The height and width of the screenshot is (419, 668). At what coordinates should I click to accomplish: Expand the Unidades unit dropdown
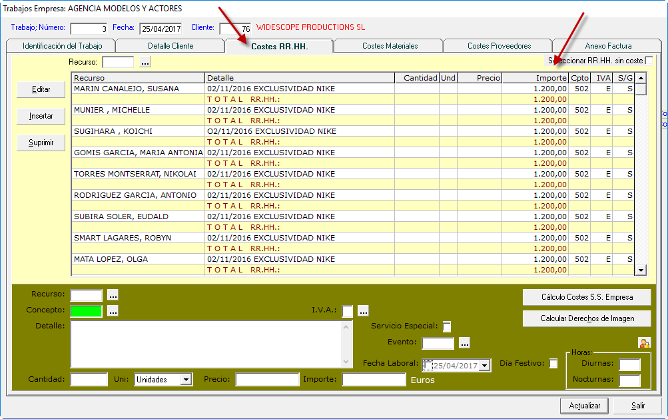tap(186, 379)
